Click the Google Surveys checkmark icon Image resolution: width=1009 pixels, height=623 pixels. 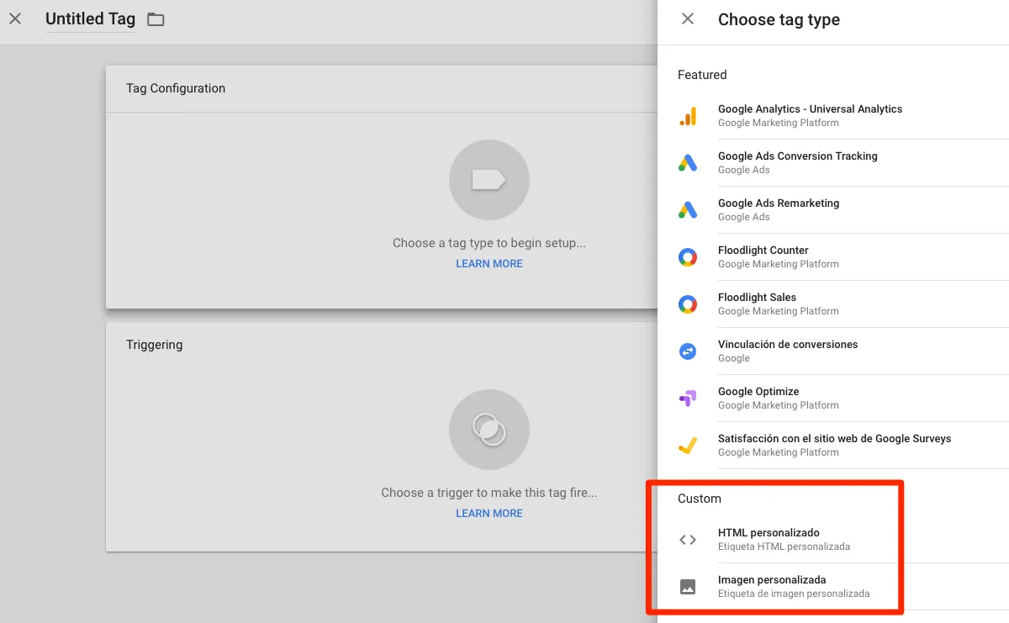(688, 446)
